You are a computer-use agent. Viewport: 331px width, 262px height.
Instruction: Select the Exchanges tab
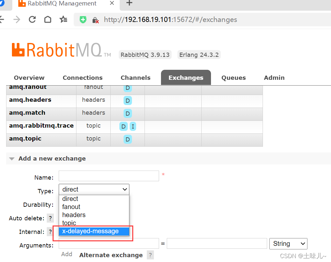click(x=186, y=78)
